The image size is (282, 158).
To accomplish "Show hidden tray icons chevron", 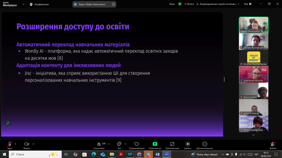I will [223, 154].
